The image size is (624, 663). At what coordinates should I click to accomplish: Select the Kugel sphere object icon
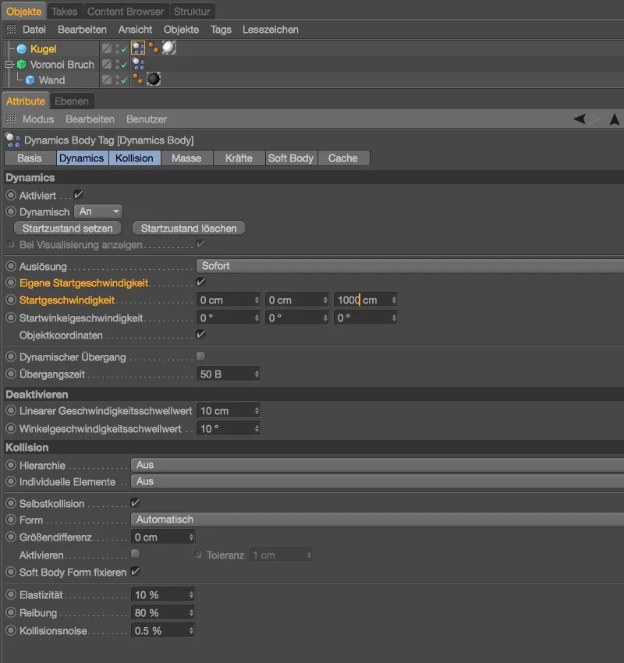point(22,49)
